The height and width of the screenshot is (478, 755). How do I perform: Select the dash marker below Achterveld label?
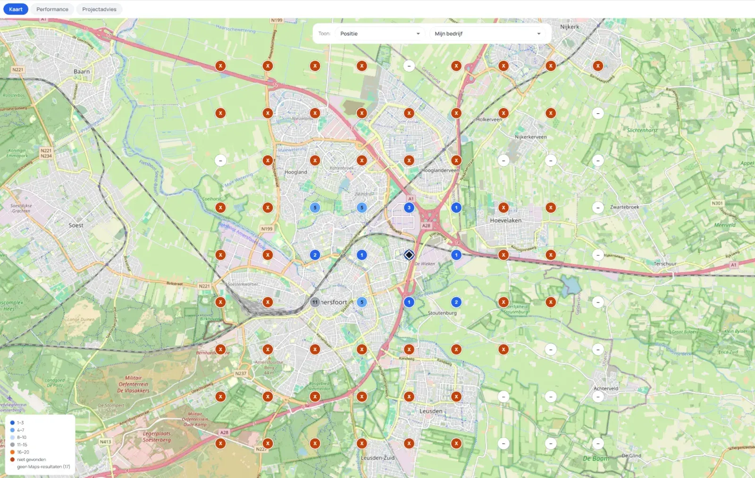pyautogui.click(x=598, y=396)
